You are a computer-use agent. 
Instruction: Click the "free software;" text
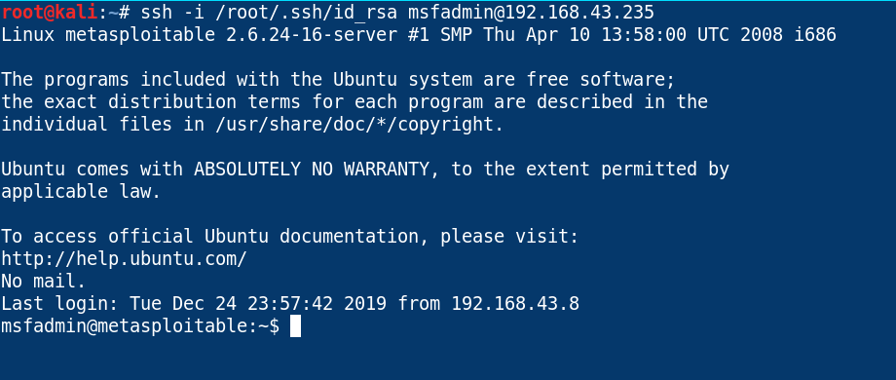pyautogui.click(x=601, y=80)
